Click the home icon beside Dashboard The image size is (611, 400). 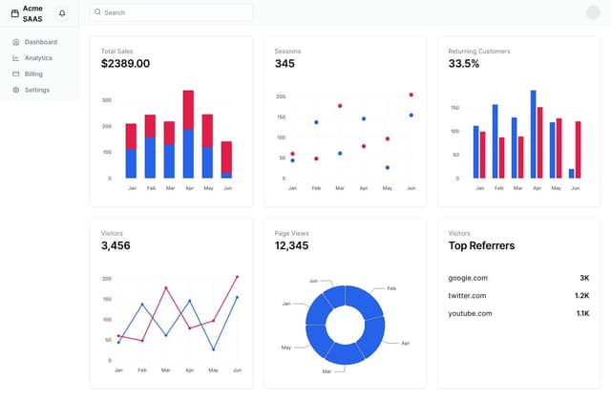point(15,42)
